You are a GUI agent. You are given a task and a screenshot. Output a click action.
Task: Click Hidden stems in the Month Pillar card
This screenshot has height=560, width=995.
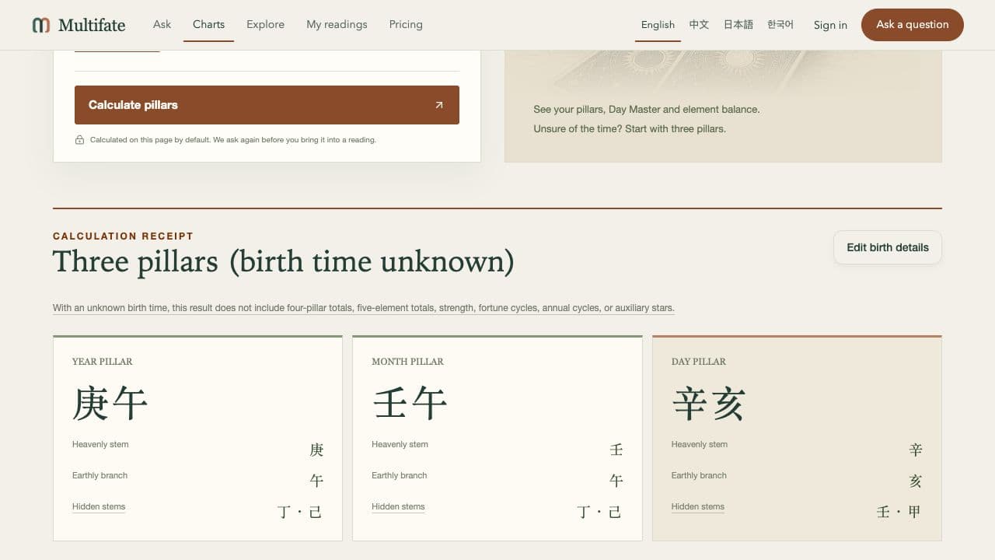[398, 506]
